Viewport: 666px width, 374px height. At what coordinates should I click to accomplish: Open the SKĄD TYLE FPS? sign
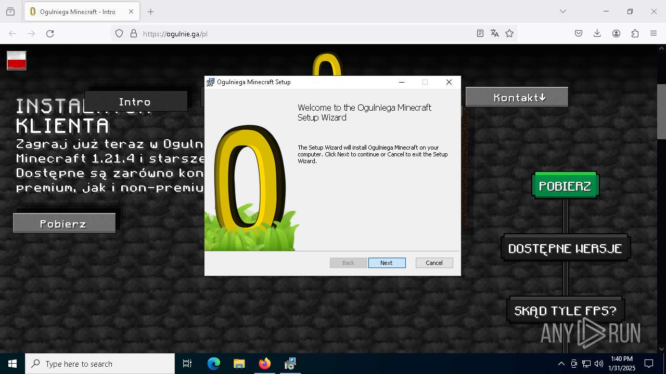(x=565, y=311)
